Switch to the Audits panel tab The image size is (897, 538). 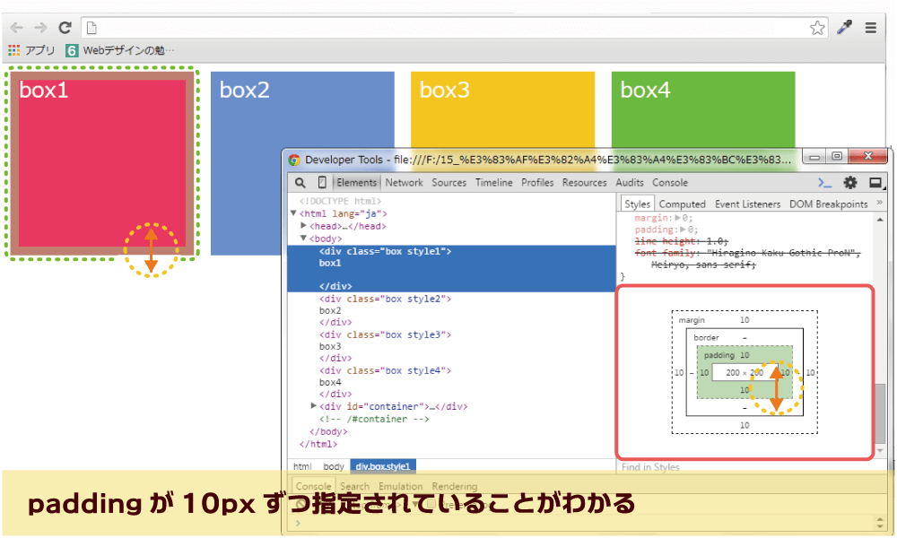pos(630,182)
